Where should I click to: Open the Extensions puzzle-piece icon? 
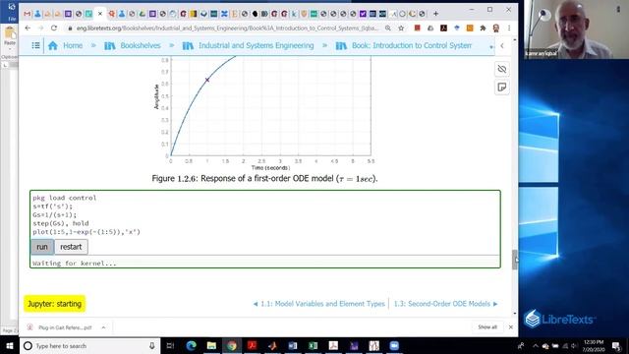tap(483, 29)
